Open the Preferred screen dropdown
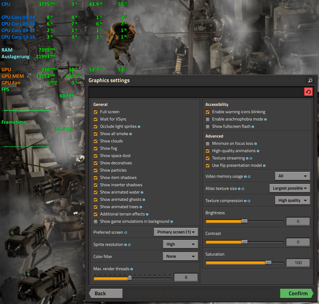319x304 pixels. (176, 232)
